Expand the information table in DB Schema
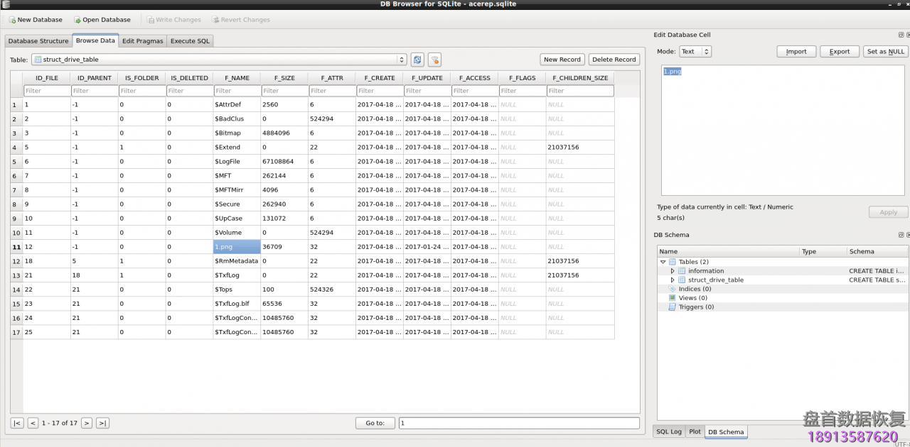 pyautogui.click(x=672, y=270)
